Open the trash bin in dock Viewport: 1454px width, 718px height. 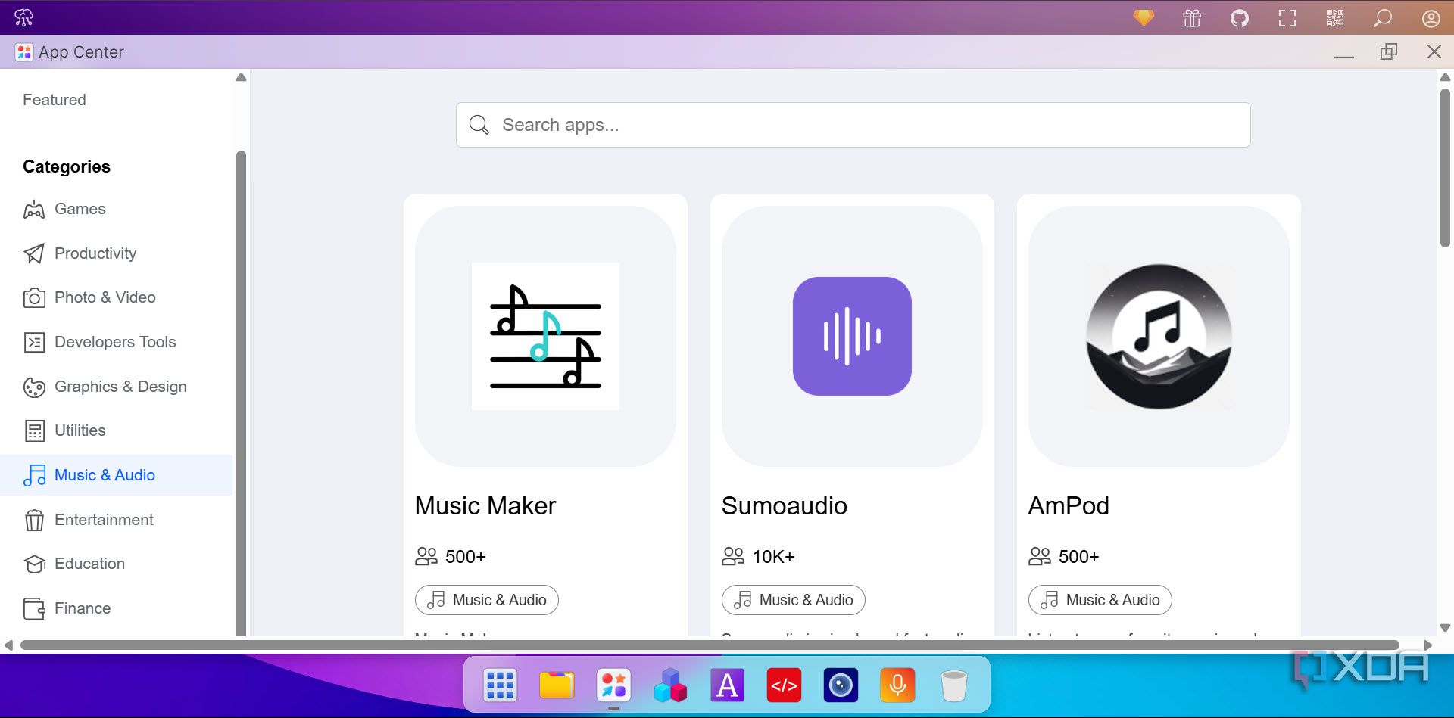[954, 685]
